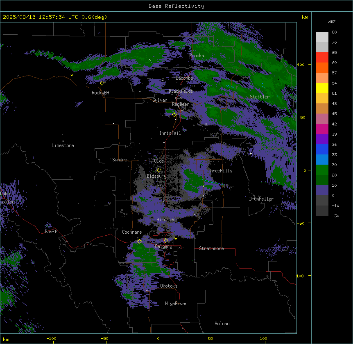This screenshot has height=344, width=353.
Task: Click the pink 45 band in the legend
Action: (x=322, y=119)
